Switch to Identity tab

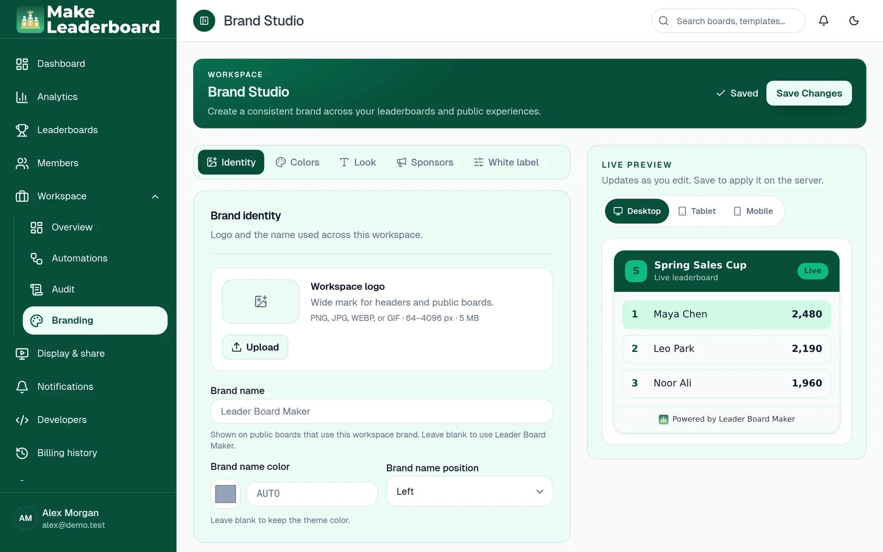point(231,162)
